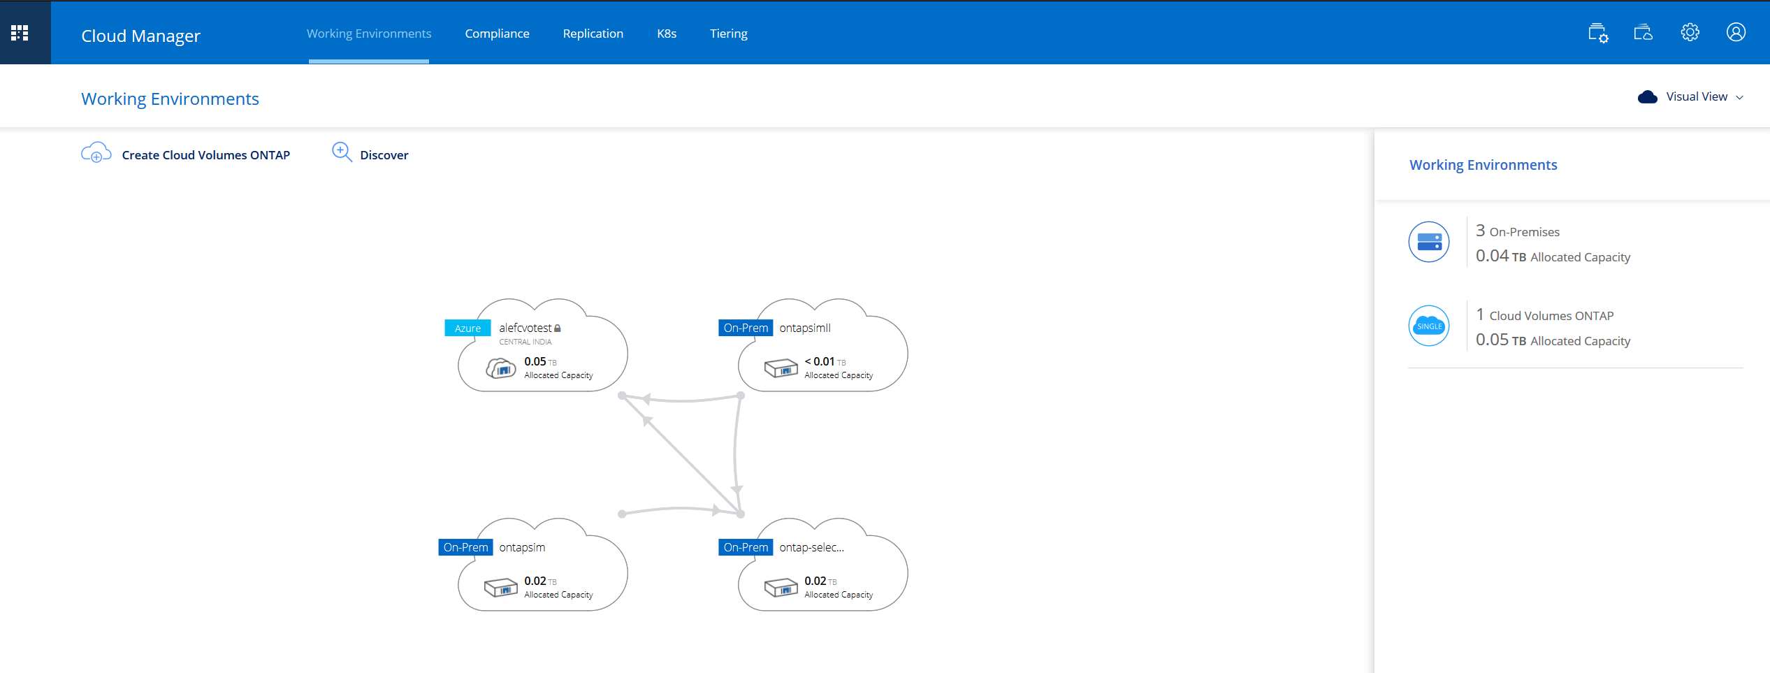
Task: Click the 0.05 TB capacity in alefcvotest
Action: click(540, 361)
